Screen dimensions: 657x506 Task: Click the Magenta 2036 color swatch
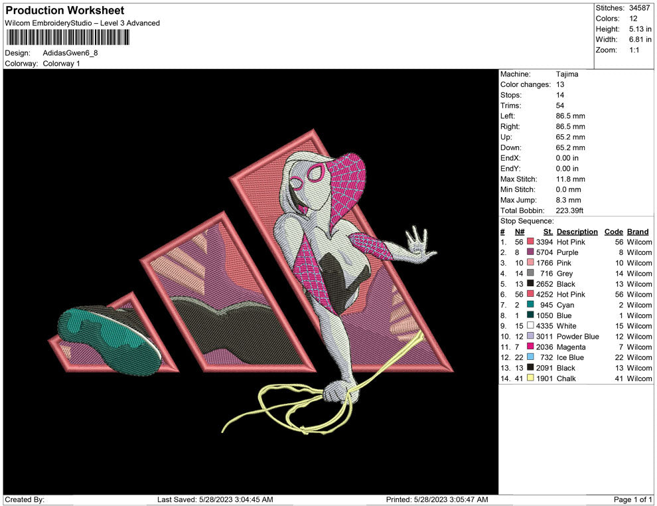click(x=530, y=346)
